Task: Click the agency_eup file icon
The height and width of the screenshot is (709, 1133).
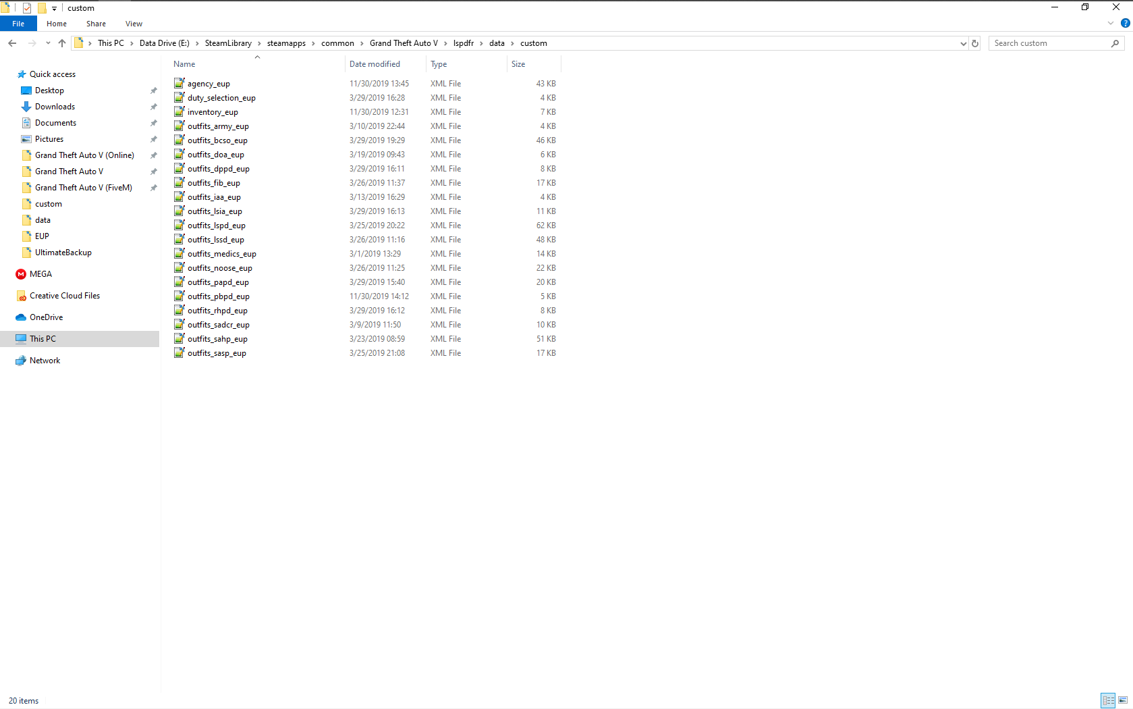Action: click(179, 83)
